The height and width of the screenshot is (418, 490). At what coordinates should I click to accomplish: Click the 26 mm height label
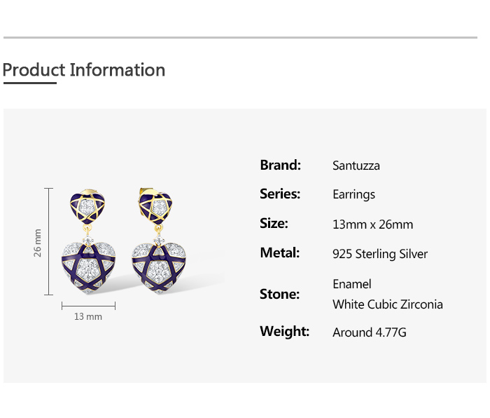[38, 243]
